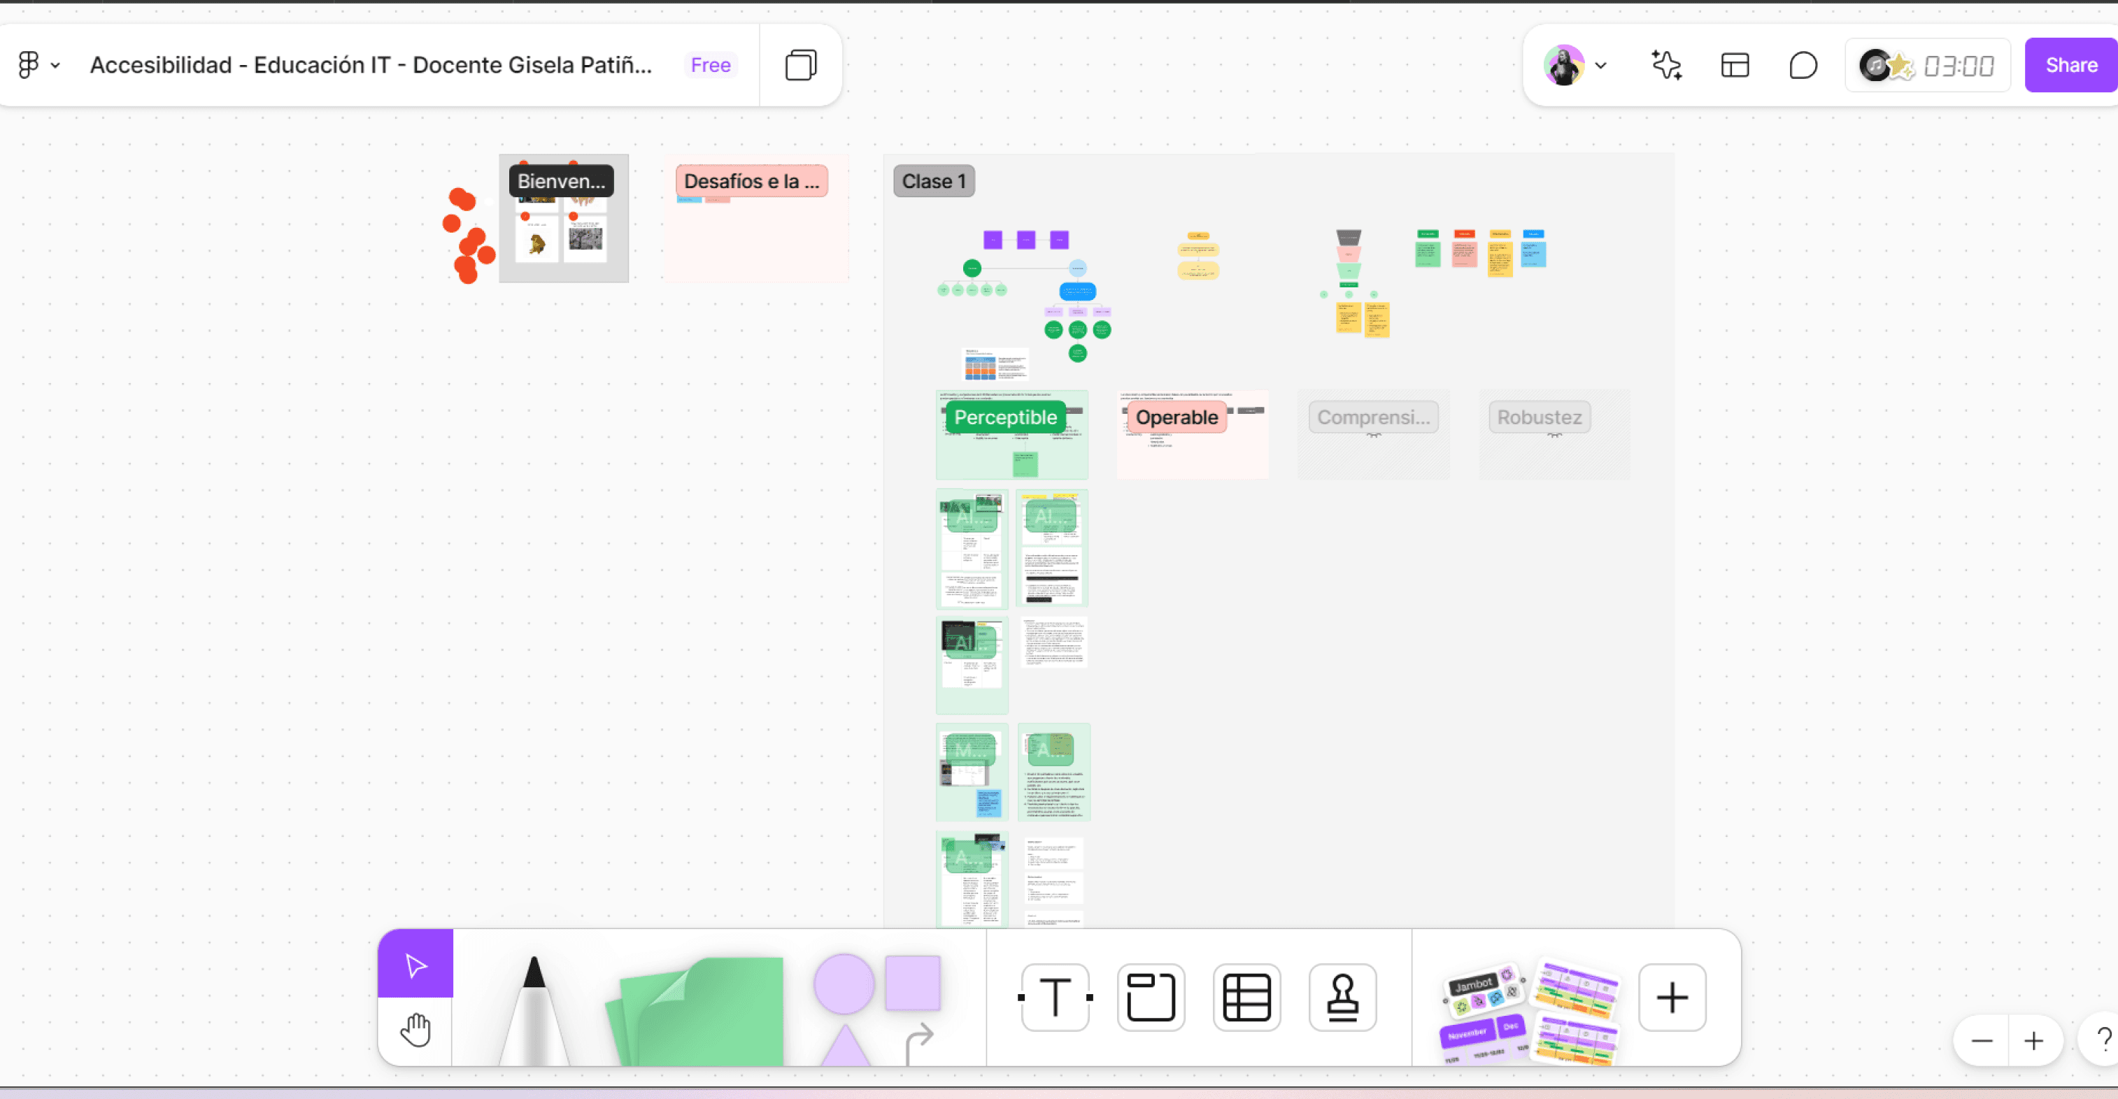Open more widgets plus button
The width and height of the screenshot is (2118, 1099).
click(x=1672, y=997)
